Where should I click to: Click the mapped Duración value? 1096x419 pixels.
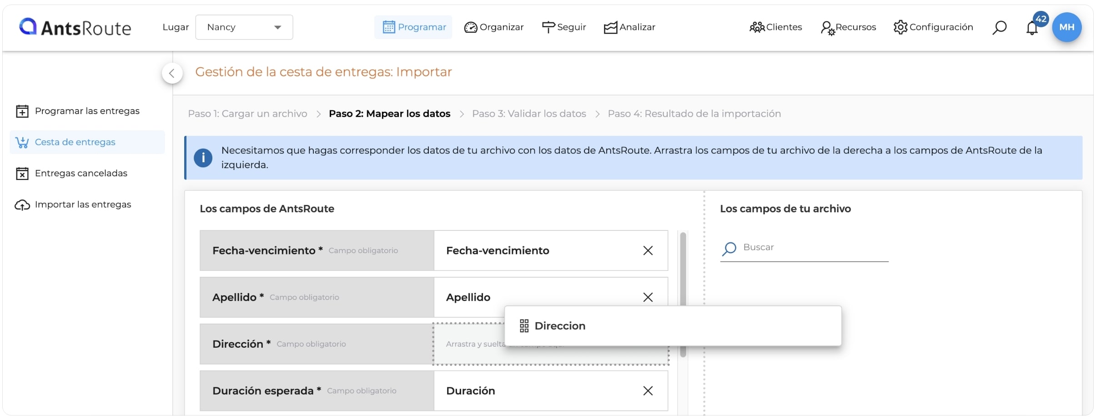click(x=470, y=391)
